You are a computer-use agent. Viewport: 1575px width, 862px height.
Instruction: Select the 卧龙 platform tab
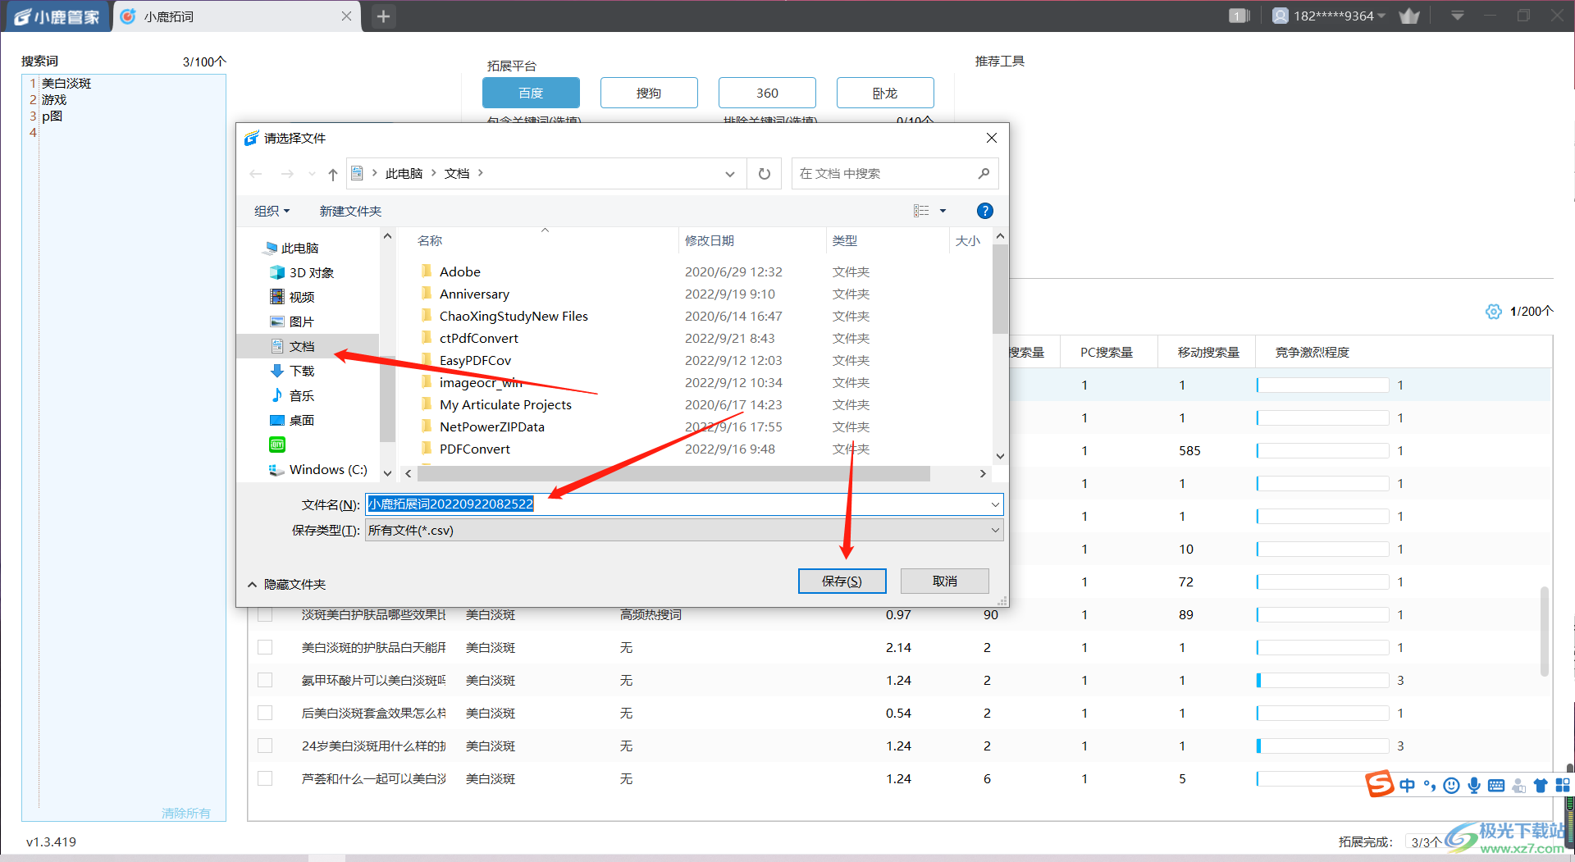[x=885, y=93]
